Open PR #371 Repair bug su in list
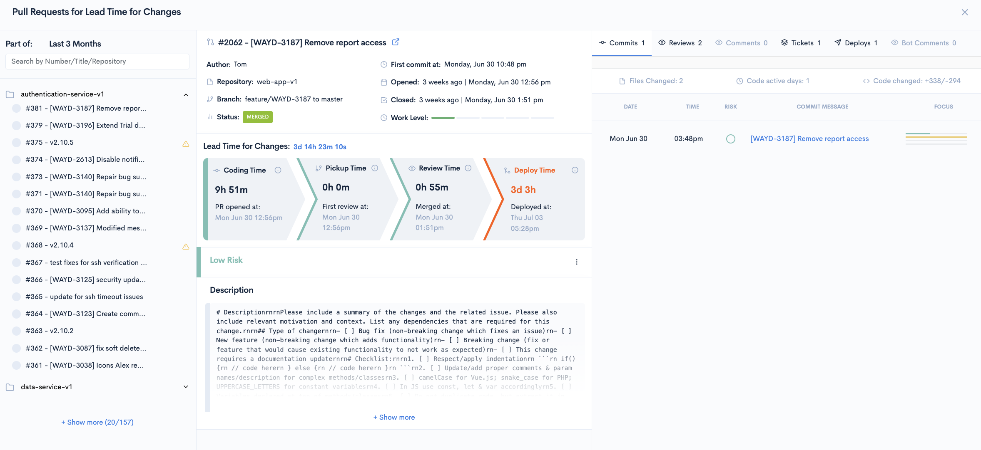This screenshot has height=450, width=981. [86, 194]
